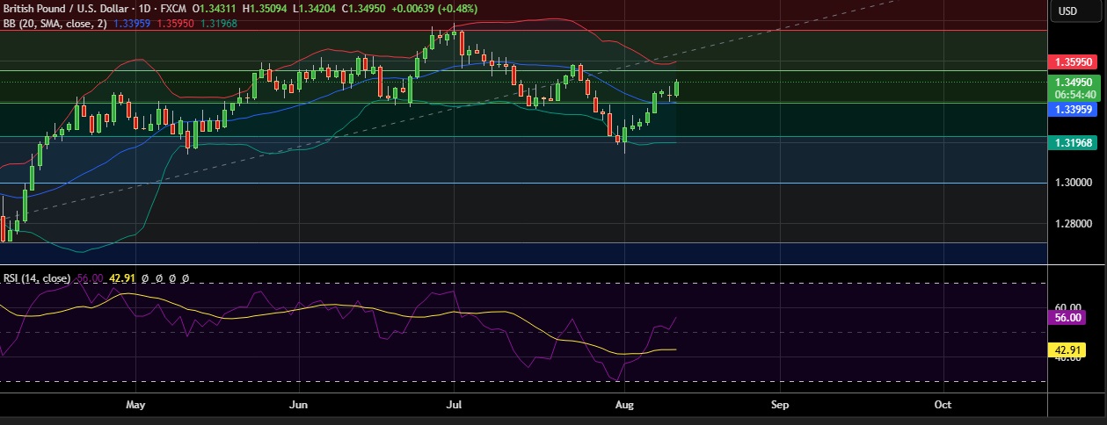The height and width of the screenshot is (425, 1107).
Task: Click the yellow 42.91 RSI scale label
Action: point(1068,349)
